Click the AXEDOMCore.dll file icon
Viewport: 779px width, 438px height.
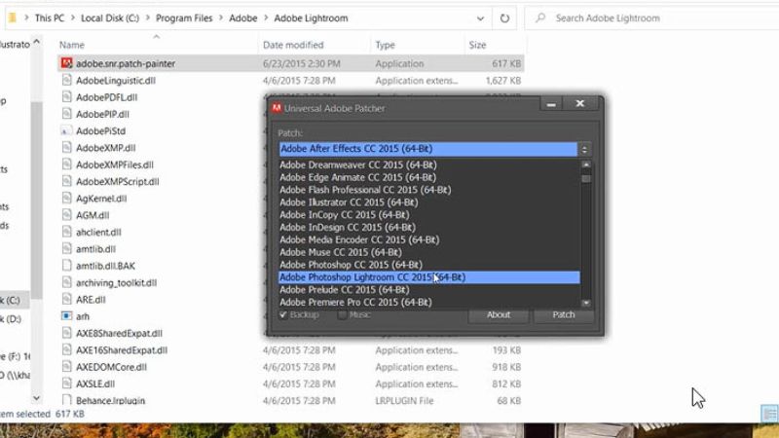[66, 367]
